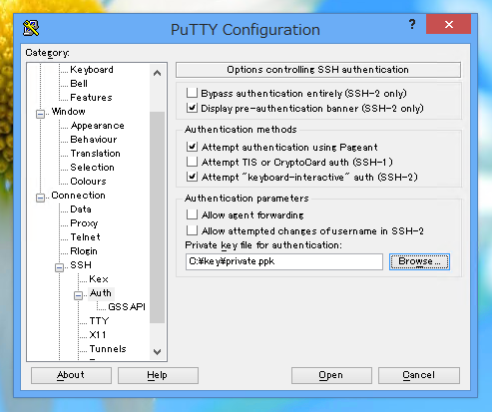This screenshot has height=412, width=492.
Task: Collapse the Auth tree node
Action: (78, 295)
